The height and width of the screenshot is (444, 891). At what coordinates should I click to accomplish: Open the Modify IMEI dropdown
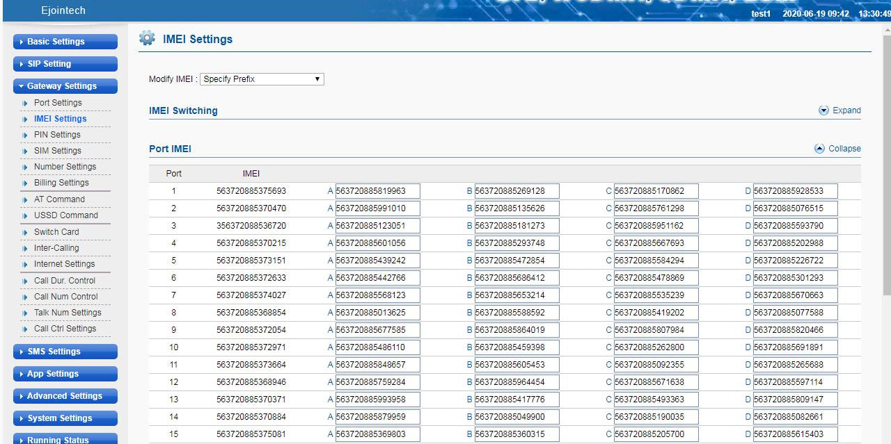coord(262,79)
